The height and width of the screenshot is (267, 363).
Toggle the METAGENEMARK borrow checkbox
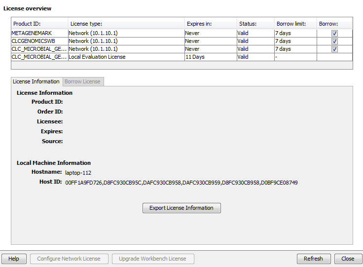[334, 33]
